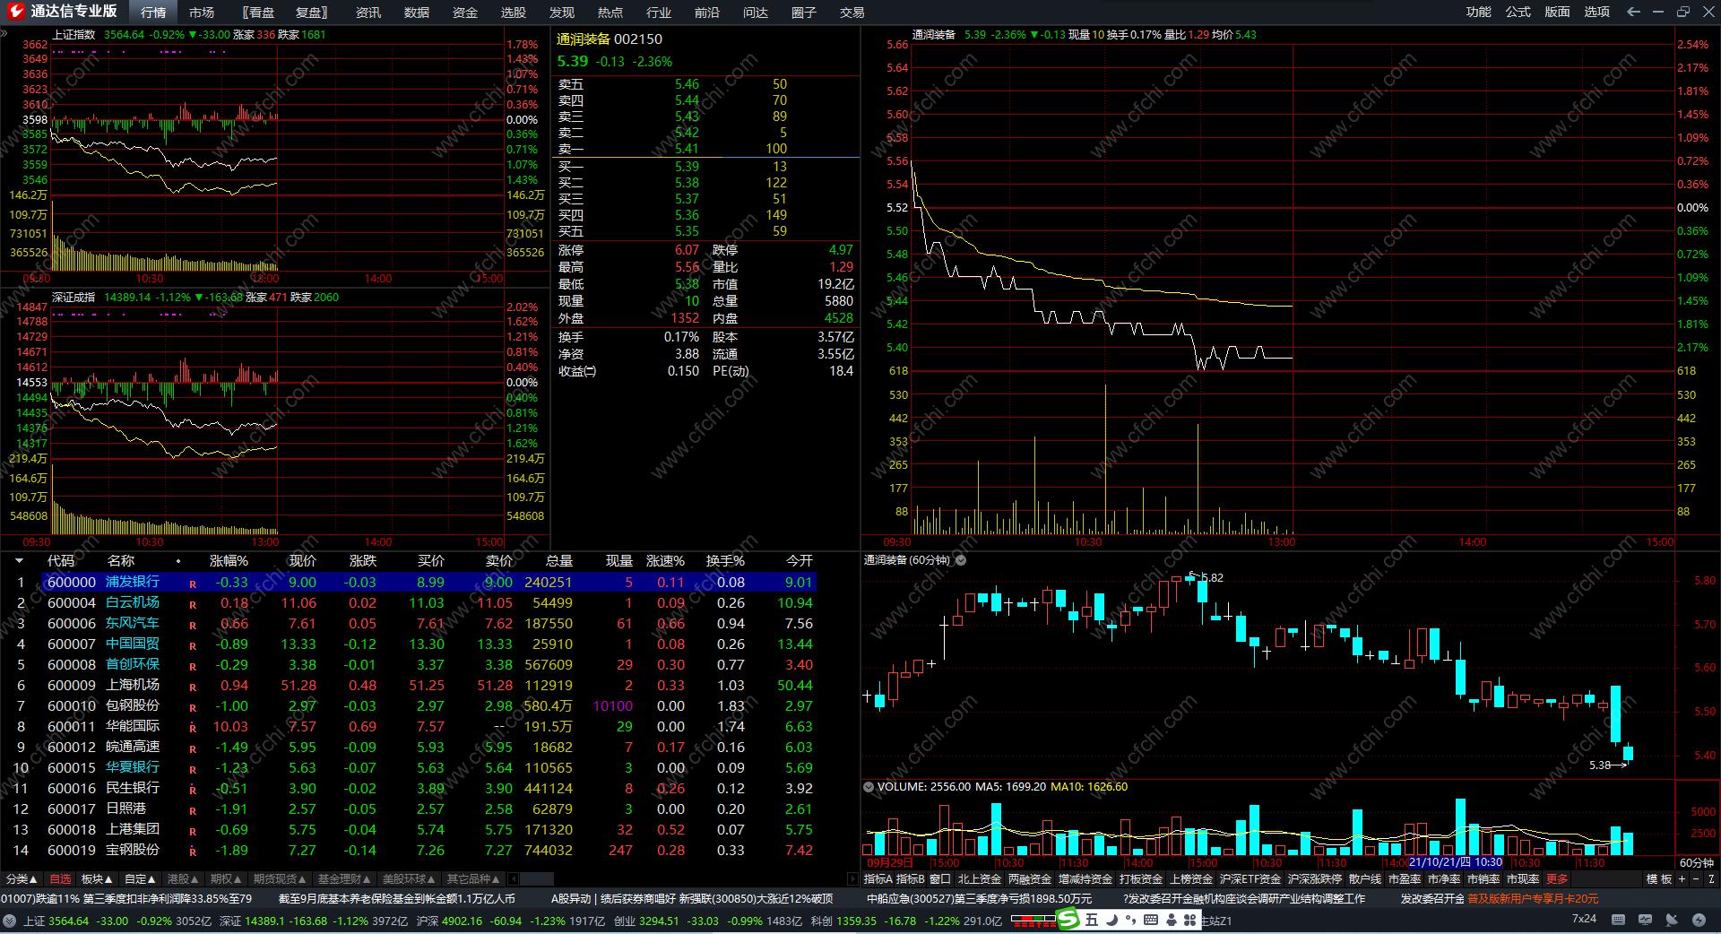Expand the 期货现货 menu
The image size is (1721, 934).
280,879
